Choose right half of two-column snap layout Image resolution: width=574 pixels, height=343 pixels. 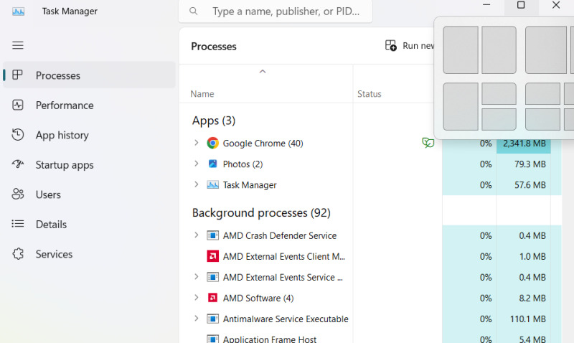pyautogui.click(x=499, y=50)
